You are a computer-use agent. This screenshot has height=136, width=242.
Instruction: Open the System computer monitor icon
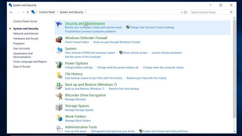tap(59, 50)
